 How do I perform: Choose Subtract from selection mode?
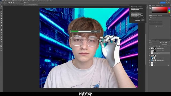(12, 3)
